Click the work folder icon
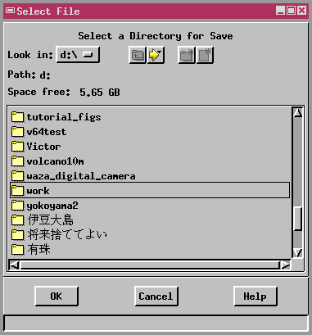The image size is (312, 335). tap(18, 191)
